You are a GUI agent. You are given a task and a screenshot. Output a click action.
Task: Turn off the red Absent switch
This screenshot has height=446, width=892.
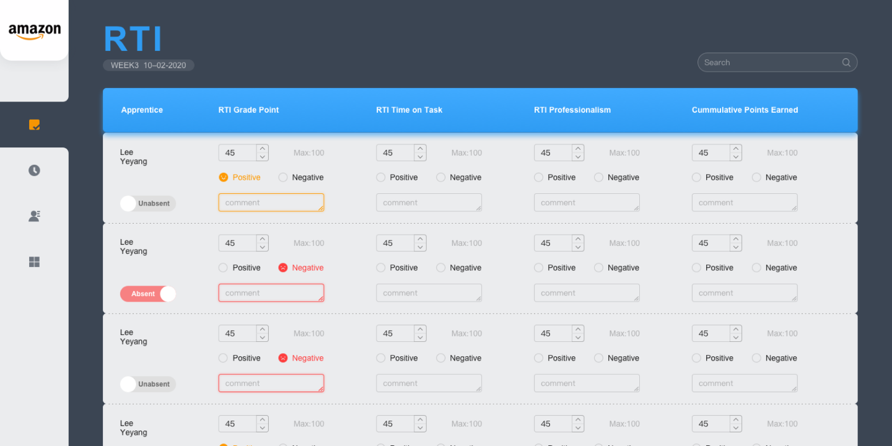147,294
